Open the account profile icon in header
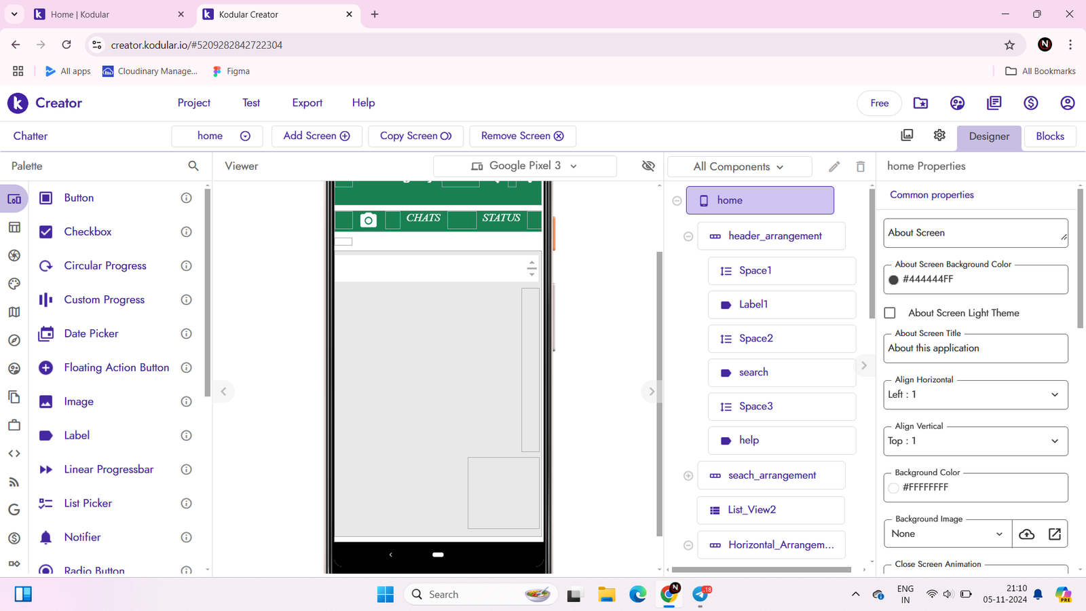Viewport: 1086px width, 611px height. [x=1067, y=103]
